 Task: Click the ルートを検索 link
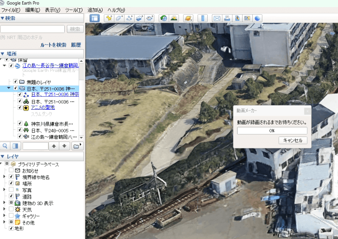pos(53,45)
